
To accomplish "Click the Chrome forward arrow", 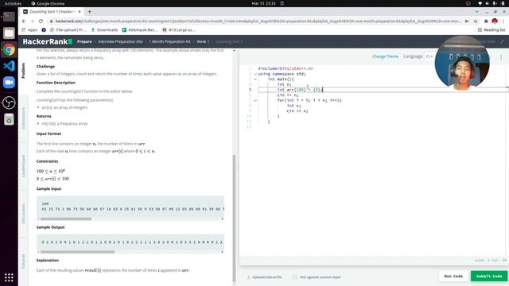I will (32, 21).
